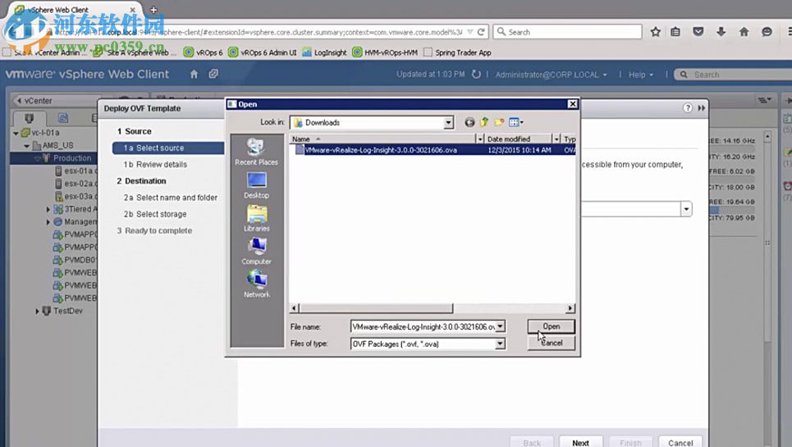
Task: Refresh the vSphere client data
Action: pyautogui.click(x=476, y=74)
